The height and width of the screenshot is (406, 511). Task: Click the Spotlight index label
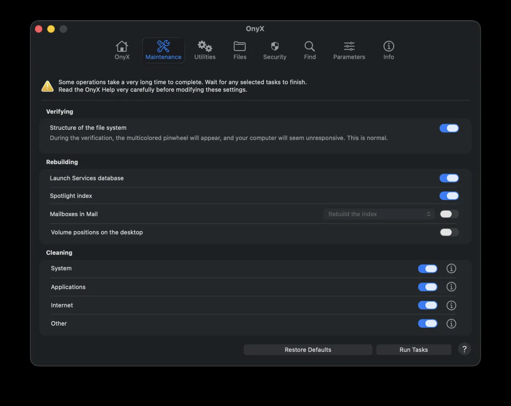coord(71,196)
